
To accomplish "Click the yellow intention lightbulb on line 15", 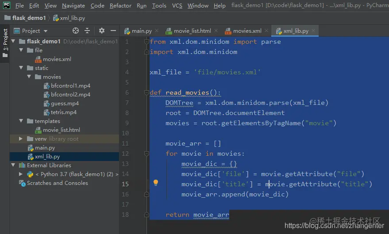I will pos(155,183).
